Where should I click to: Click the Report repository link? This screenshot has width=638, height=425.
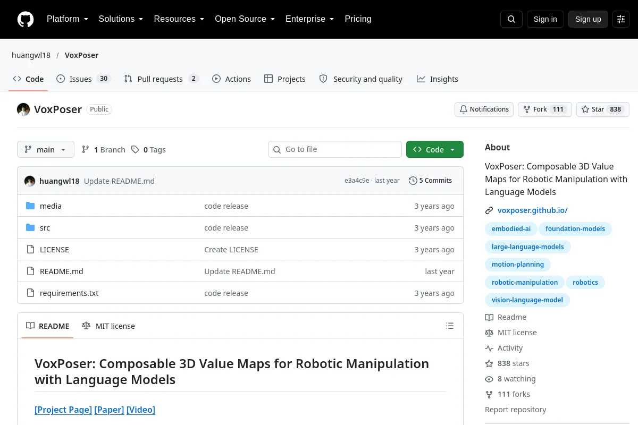(515, 410)
